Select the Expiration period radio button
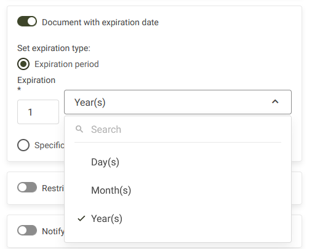Image resolution: width=312 pixels, height=249 pixels. 23,64
